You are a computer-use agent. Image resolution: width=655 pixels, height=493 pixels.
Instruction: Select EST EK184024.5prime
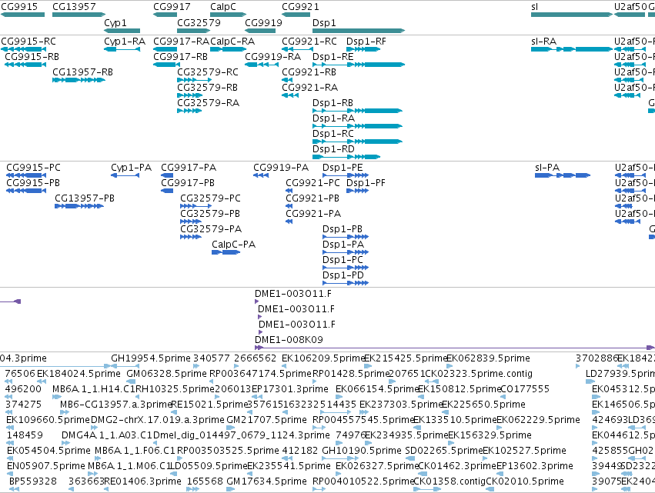pyautogui.click(x=41, y=381)
